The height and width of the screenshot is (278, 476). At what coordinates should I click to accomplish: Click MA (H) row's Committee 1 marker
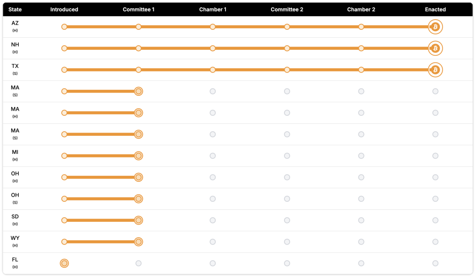(138, 113)
